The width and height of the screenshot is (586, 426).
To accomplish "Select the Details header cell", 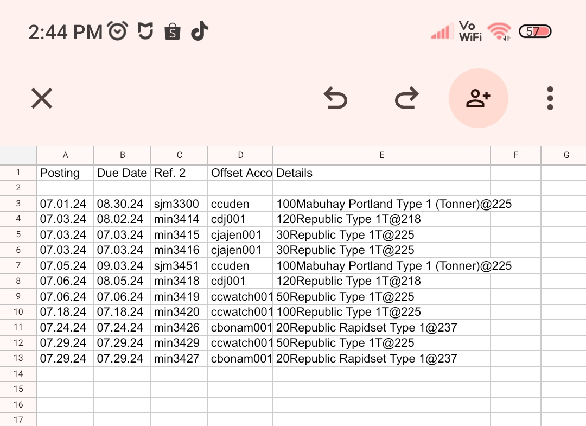I will click(381, 173).
